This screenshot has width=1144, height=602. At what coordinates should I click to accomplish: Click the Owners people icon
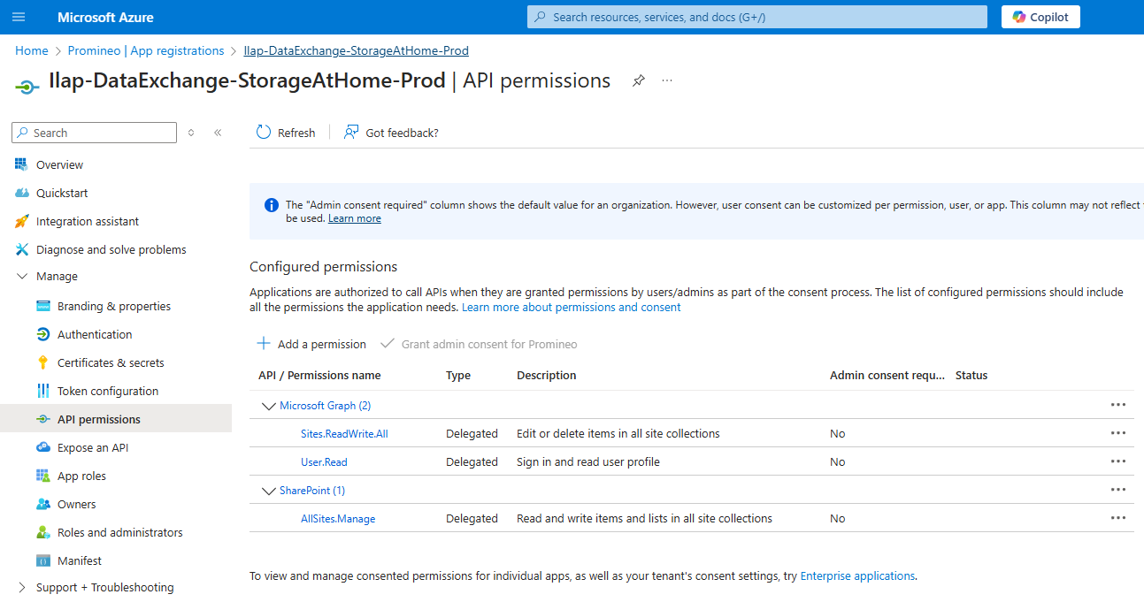[x=42, y=504]
